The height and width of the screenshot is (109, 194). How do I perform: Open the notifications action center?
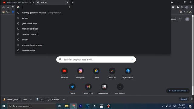190,106
